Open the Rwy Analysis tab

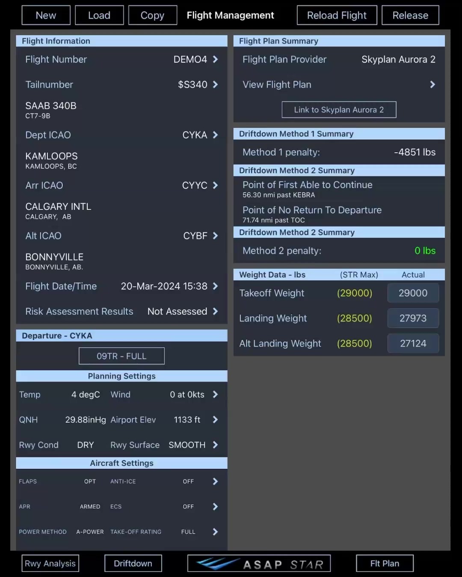click(50, 563)
